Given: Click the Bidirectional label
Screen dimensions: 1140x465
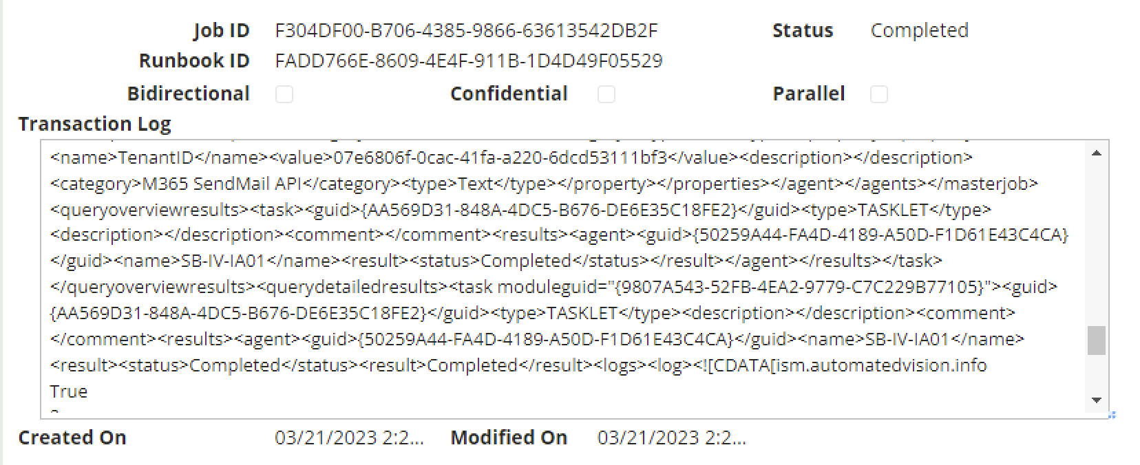Looking at the screenshot, I should (x=188, y=94).
